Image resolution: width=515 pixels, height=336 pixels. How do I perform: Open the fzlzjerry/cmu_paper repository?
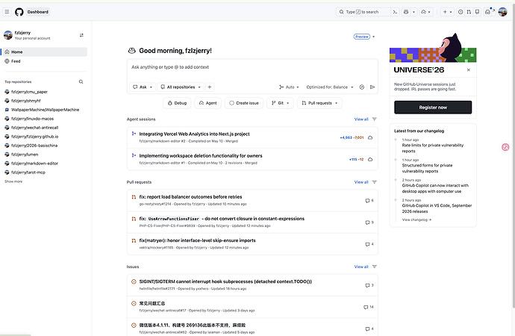click(29, 92)
